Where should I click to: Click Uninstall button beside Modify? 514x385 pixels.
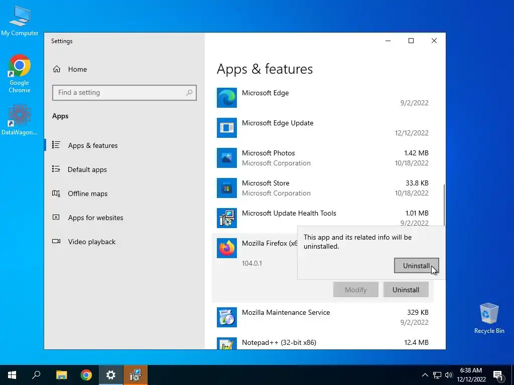[x=406, y=290]
